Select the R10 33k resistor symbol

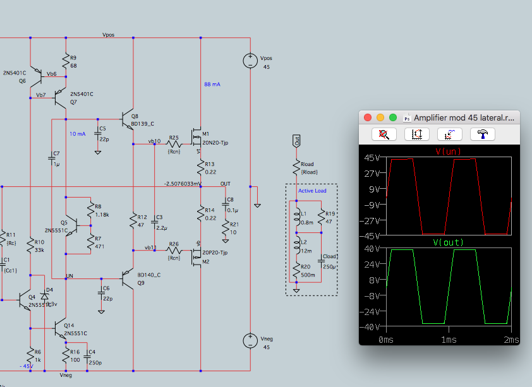click(x=30, y=246)
